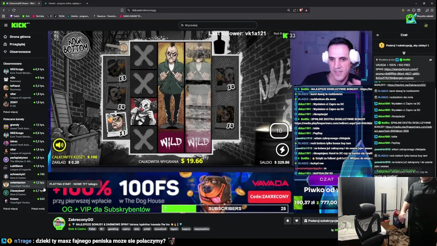This screenshot has width=437, height=246.
Task: Go back in browser history
Action: pyautogui.click(x=3, y=10)
